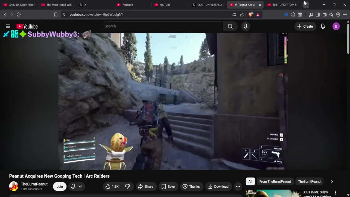Click the Share button
Screen dimensions: 350x197
[146, 187]
